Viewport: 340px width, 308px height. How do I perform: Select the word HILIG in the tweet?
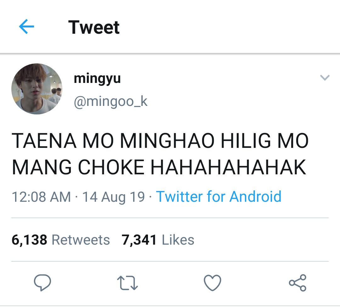tap(246, 141)
